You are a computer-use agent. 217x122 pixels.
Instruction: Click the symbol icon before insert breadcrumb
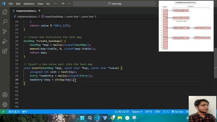[43, 17]
